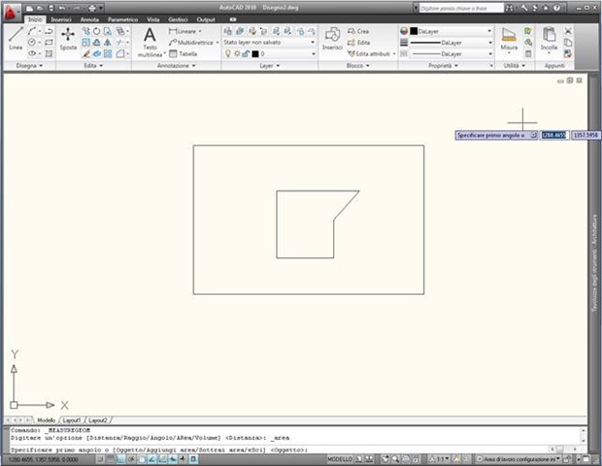Click the Layer Properties manager icon
This screenshot has height=466, width=602.
(x=227, y=31)
